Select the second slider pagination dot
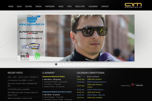The height and width of the screenshot is (101, 152). (x=60, y=64)
